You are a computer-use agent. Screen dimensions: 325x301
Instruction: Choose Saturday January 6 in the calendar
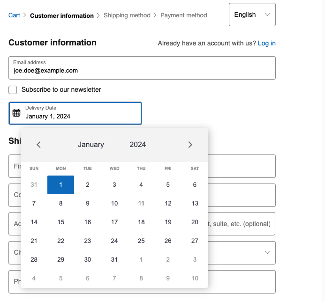pyautogui.click(x=195, y=185)
